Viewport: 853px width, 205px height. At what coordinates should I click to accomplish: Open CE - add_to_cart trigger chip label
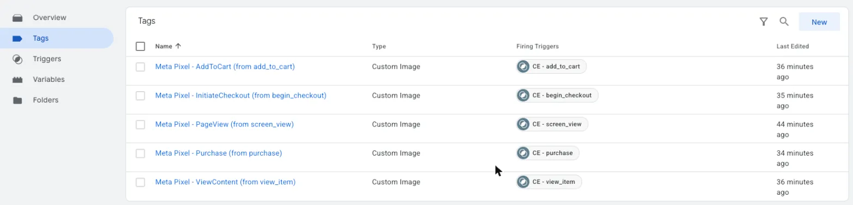point(556,67)
